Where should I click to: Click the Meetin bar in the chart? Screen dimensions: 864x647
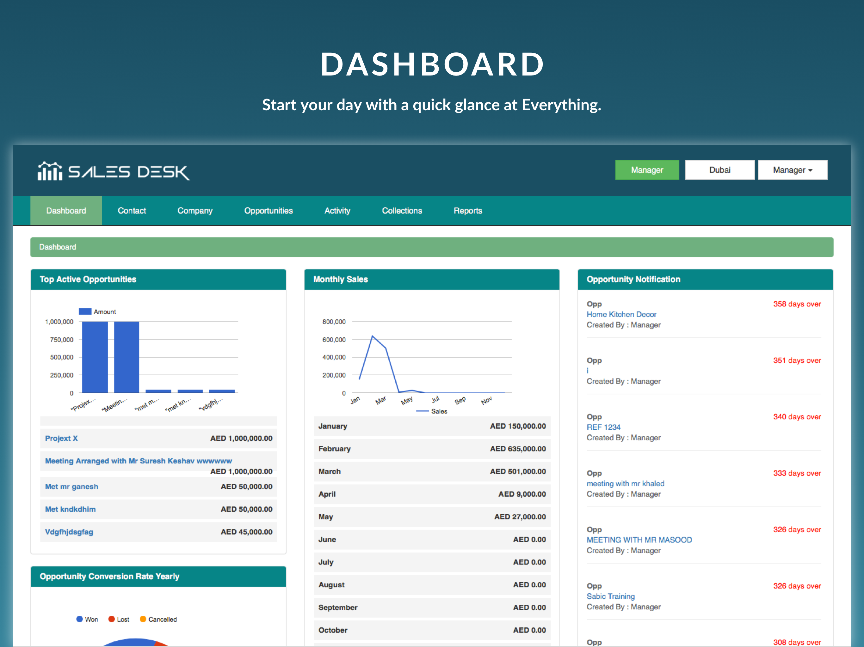(x=127, y=357)
